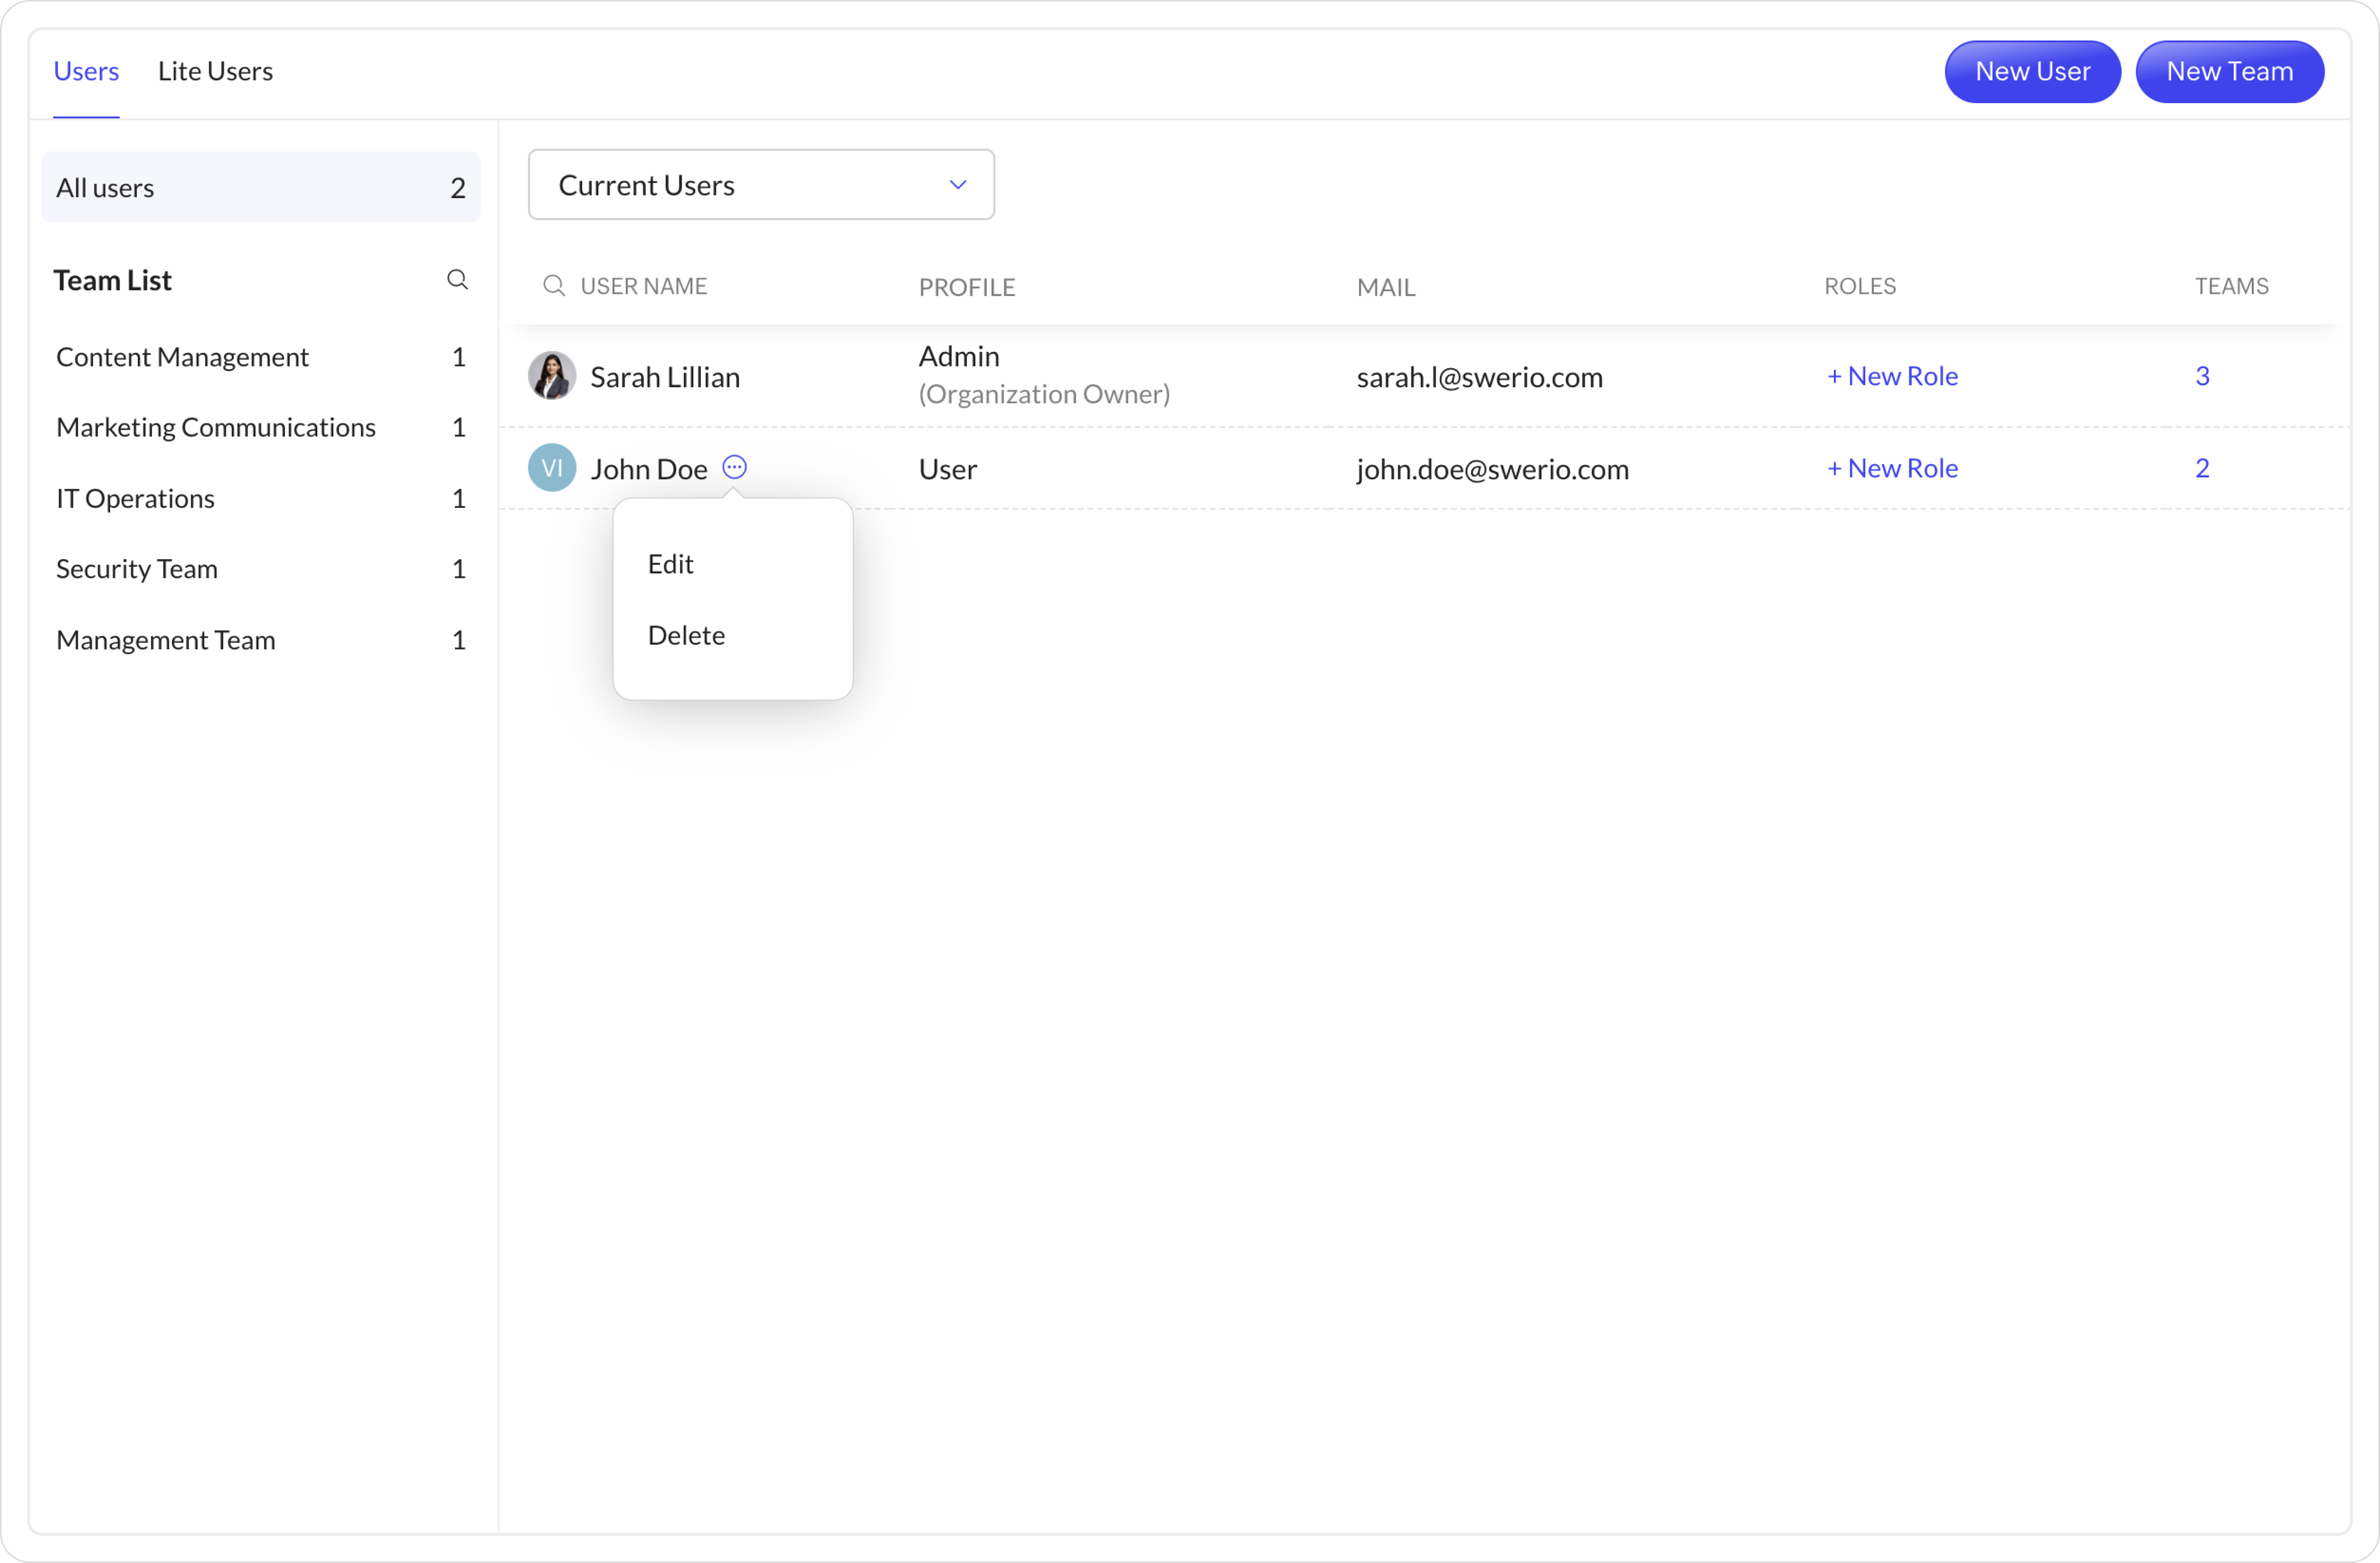The image size is (2380, 1563).
Task: Open Sarah Lillian's teams count 3
Action: (2201, 376)
